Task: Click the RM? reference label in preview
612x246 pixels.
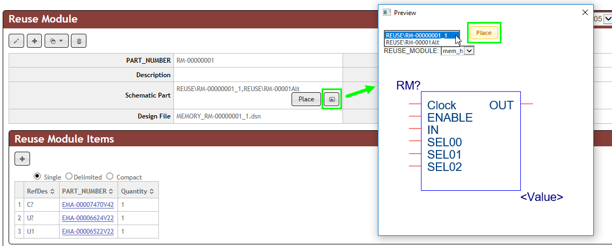Action: pos(408,85)
